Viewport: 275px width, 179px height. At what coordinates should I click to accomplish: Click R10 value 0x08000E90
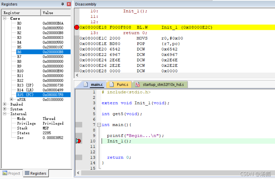click(x=53, y=71)
